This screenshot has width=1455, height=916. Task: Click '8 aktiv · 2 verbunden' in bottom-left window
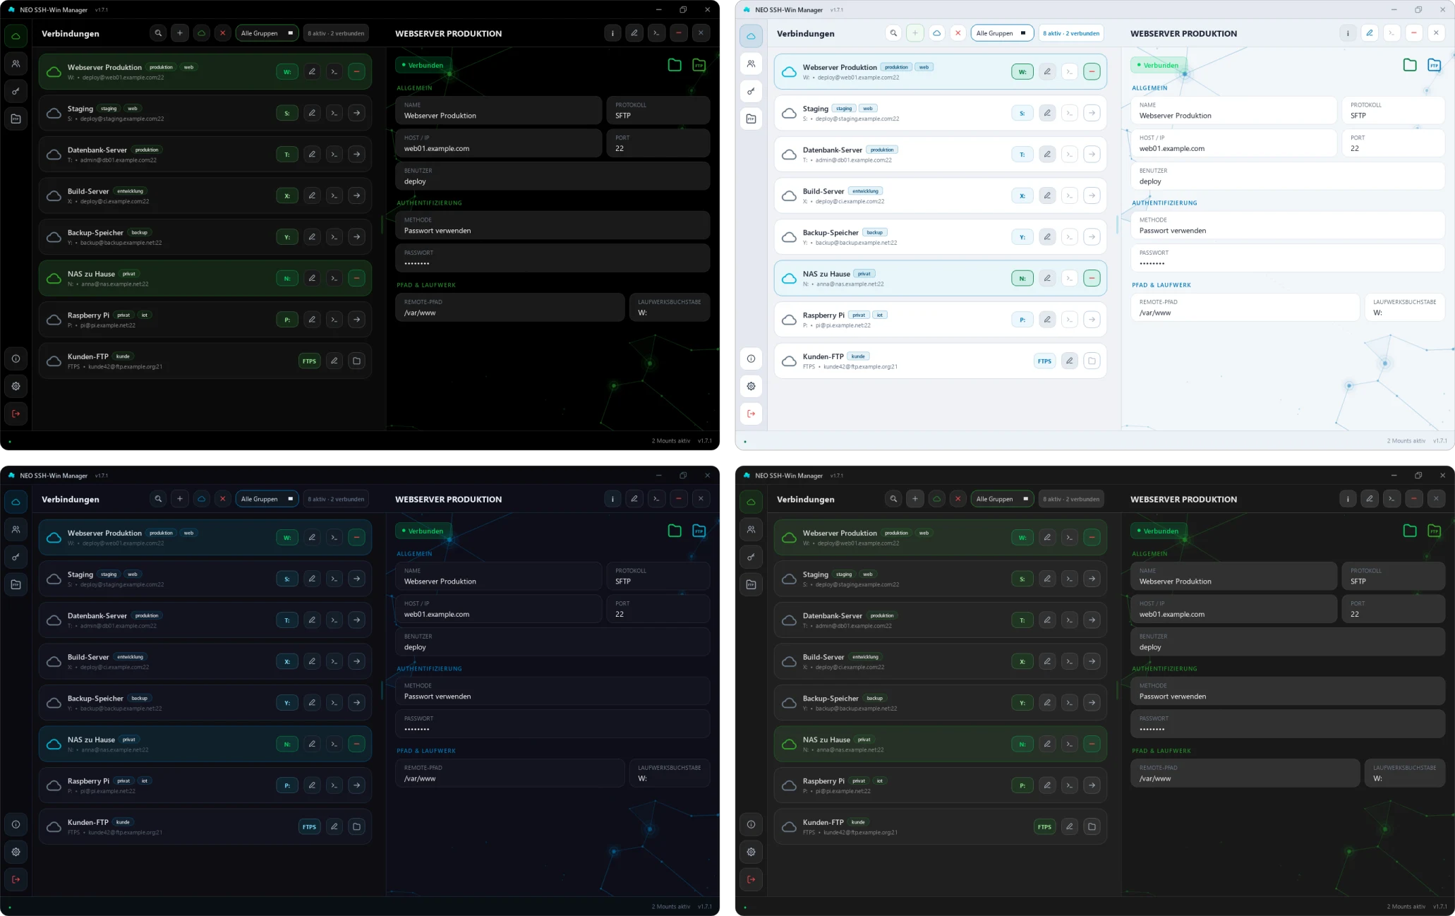click(x=336, y=499)
